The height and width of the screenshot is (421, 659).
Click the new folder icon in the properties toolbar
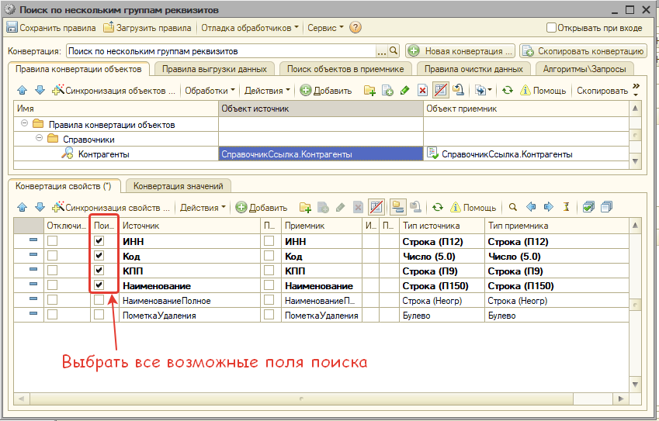point(305,207)
